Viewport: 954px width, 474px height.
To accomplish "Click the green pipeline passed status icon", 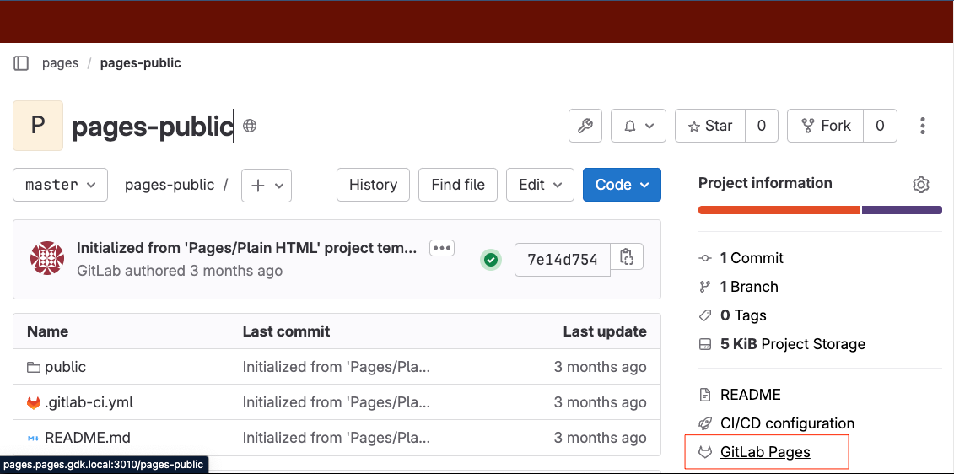I will pos(491,260).
